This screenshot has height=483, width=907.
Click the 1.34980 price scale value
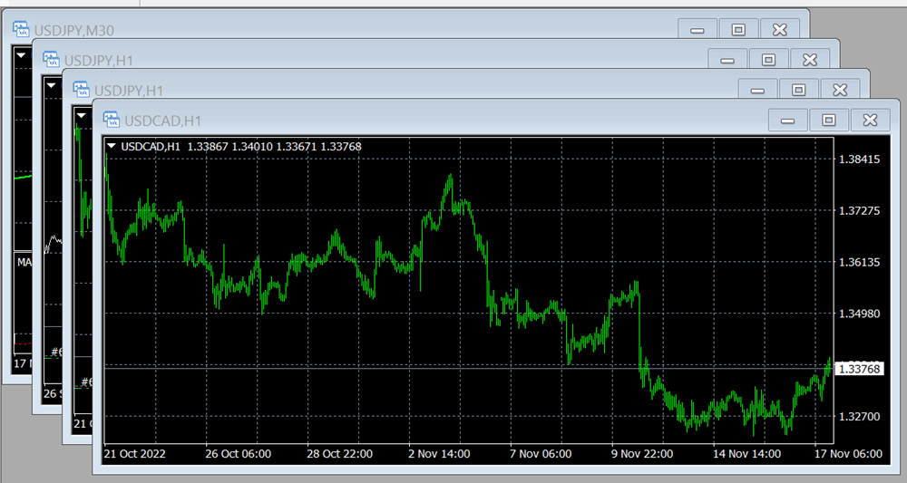click(x=859, y=314)
